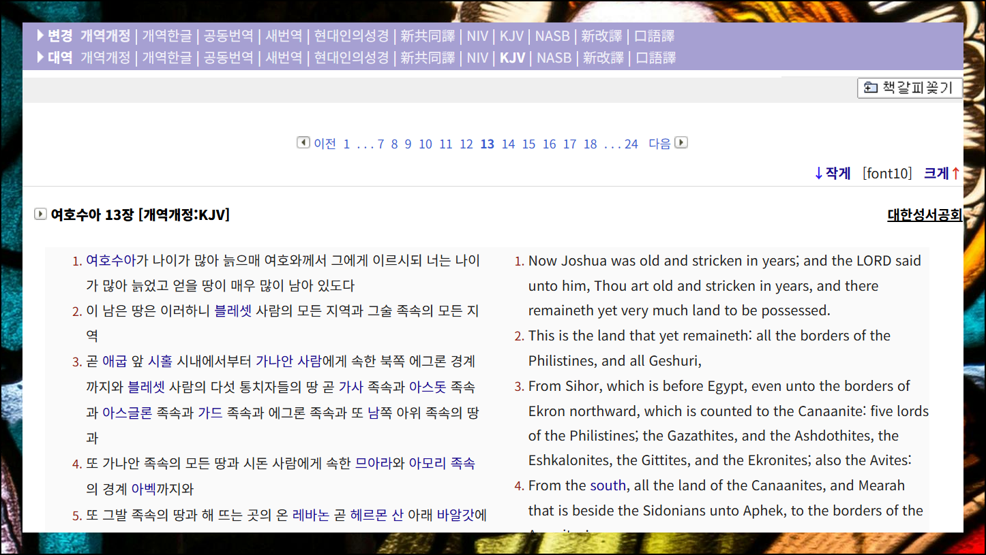This screenshot has height=555, width=986.
Task: Set 대역 parallel version to 새번역
Action: (x=284, y=58)
